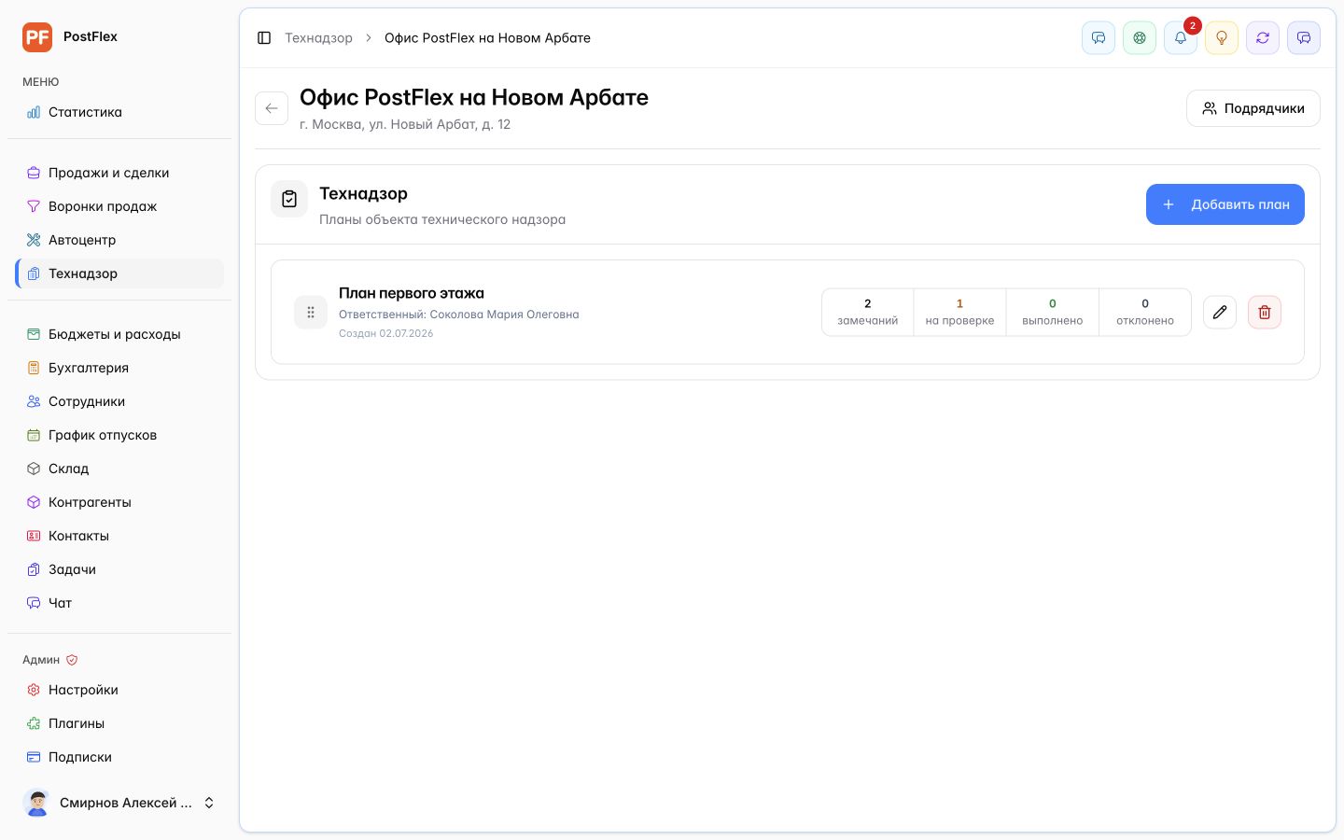Click the Автоцентр tools icon
Screen dimensions: 1344x840
pyautogui.click(x=34, y=240)
